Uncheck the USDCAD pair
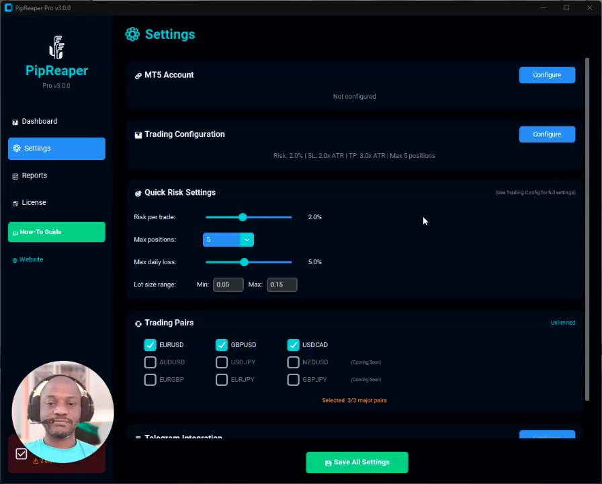602x484 pixels. (293, 345)
